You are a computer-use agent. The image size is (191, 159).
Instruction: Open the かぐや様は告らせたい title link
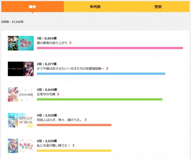click(71, 69)
